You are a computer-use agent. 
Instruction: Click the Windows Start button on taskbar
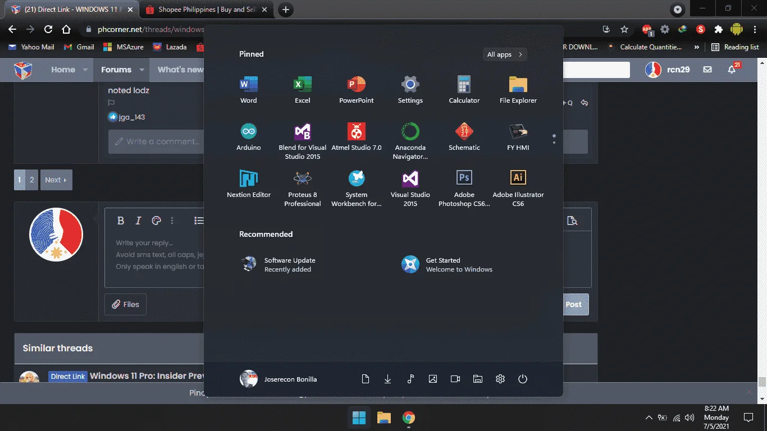tap(359, 418)
